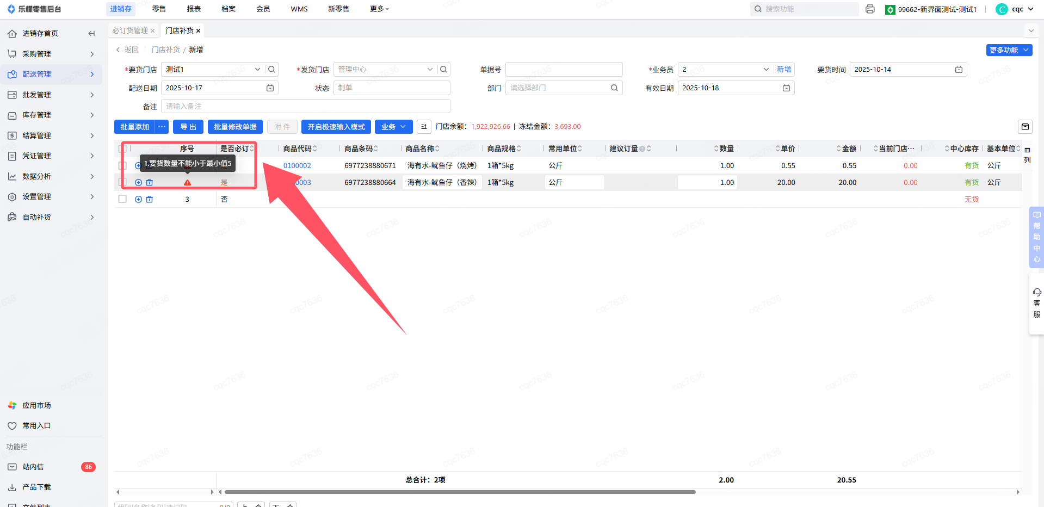
Task: Click the printer icon in the top bar
Action: (x=870, y=9)
